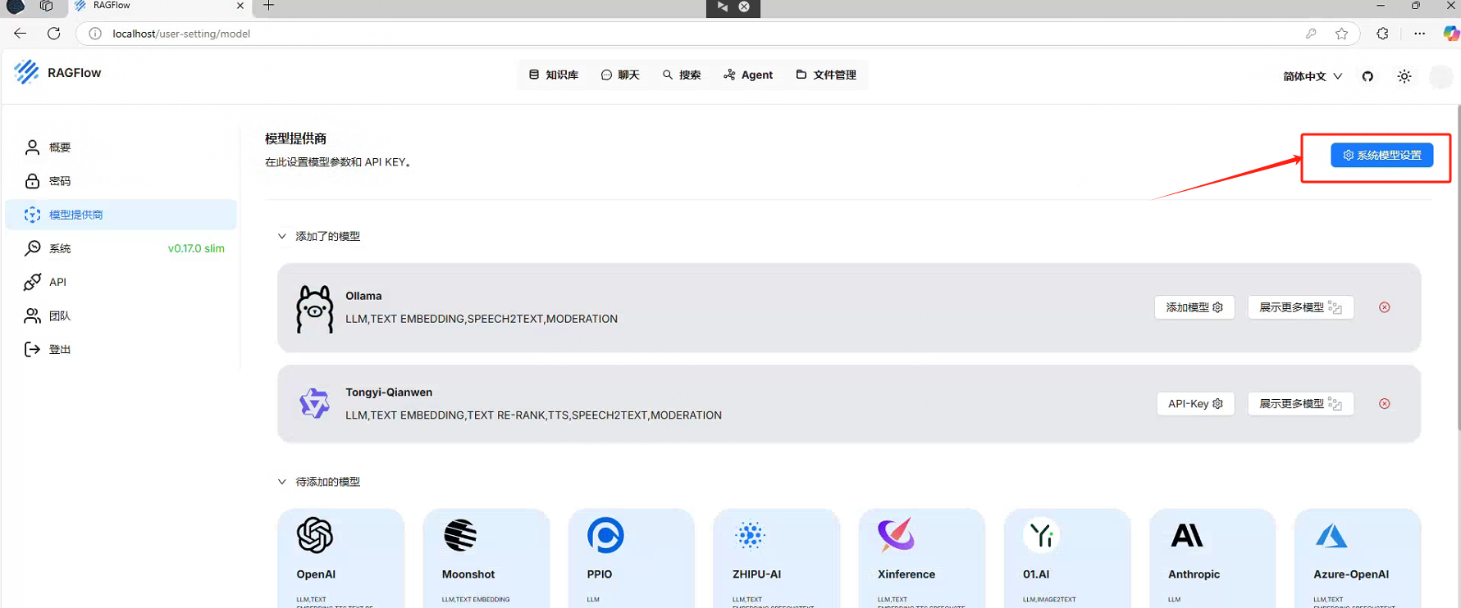Select the ZHIPU-AI provider card
Viewport: 1461px width, 608px height.
pyautogui.click(x=776, y=557)
